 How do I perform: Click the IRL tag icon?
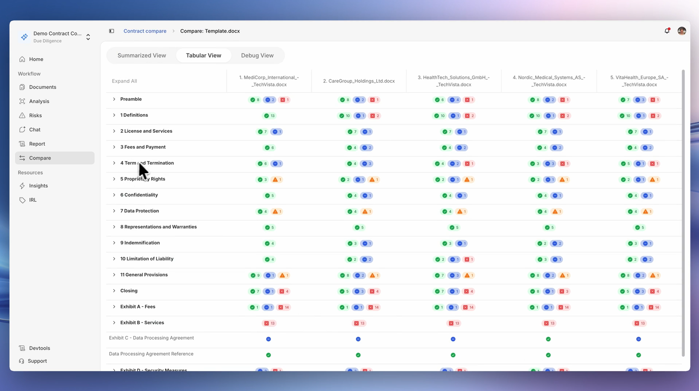22,200
